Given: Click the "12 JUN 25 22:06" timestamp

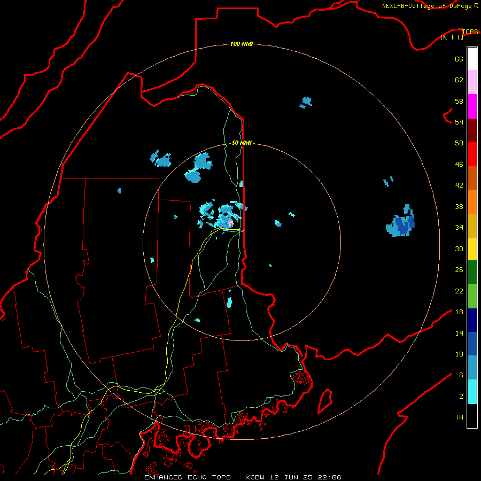Looking at the screenshot, I should [306, 477].
